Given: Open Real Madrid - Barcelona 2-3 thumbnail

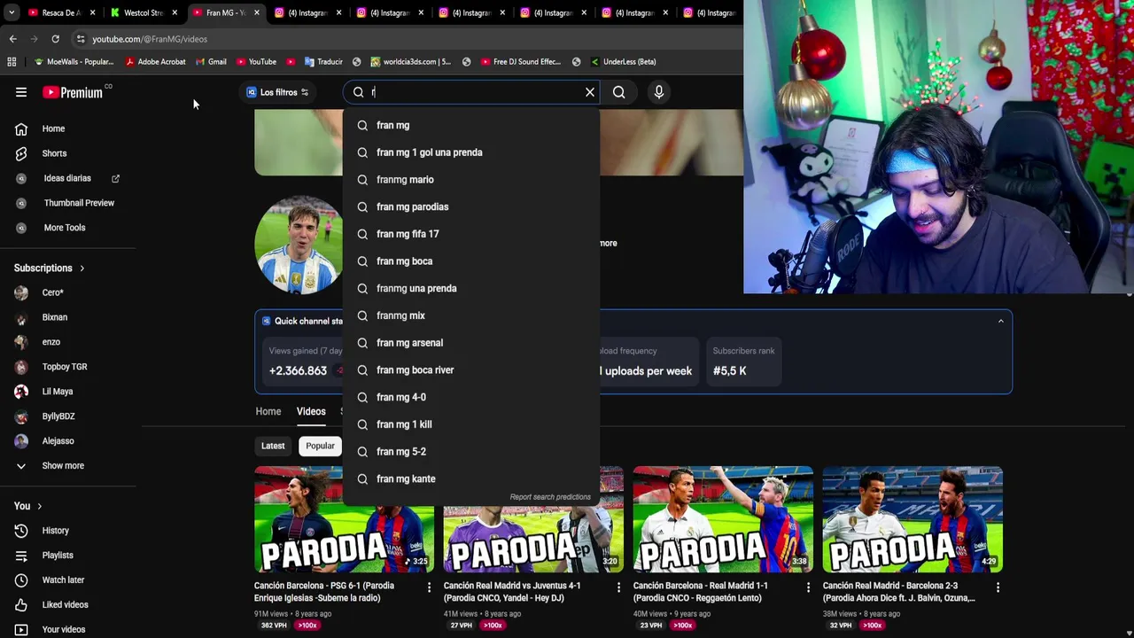Looking at the screenshot, I should 913,519.
